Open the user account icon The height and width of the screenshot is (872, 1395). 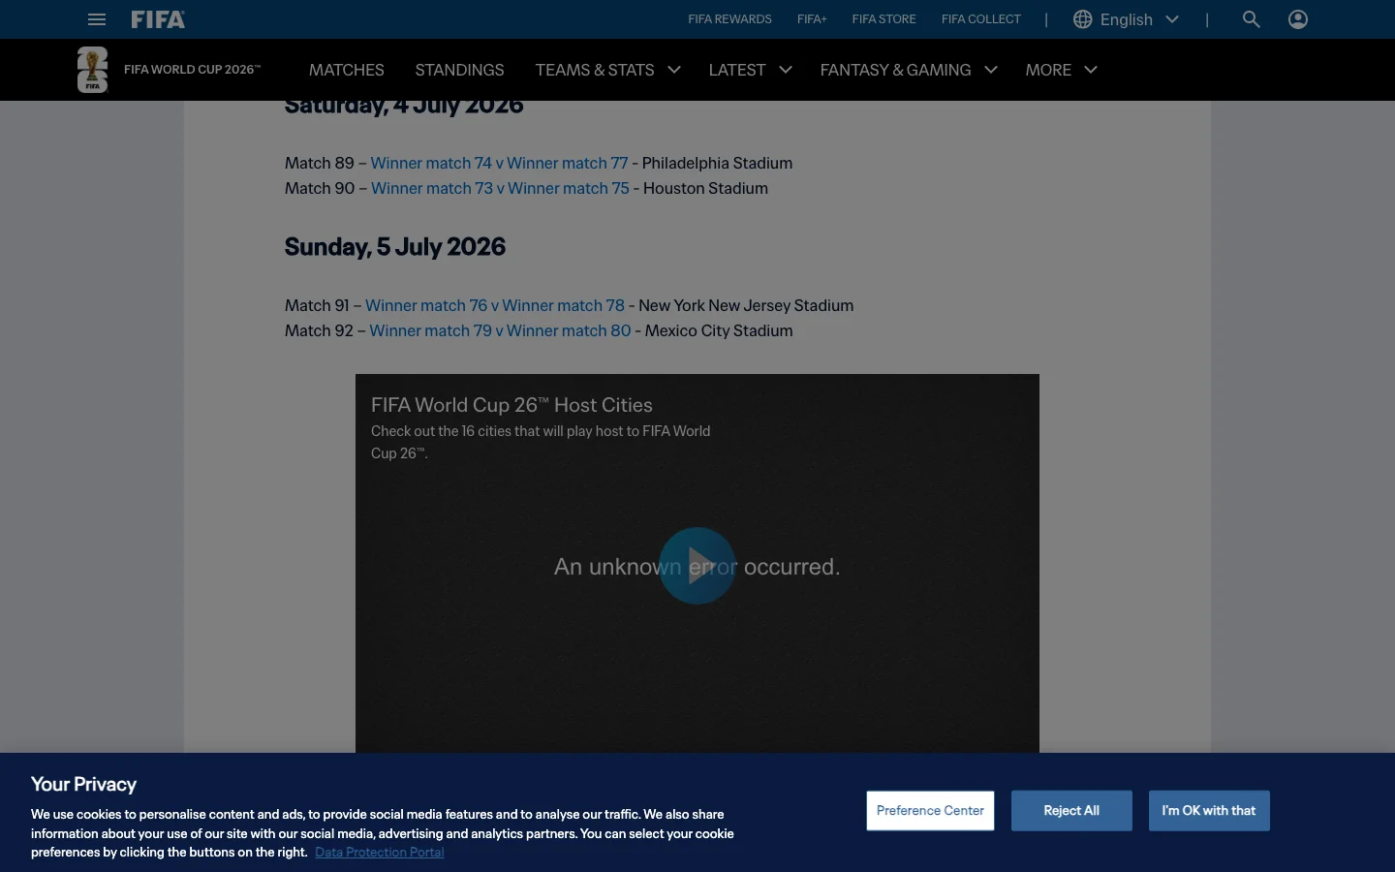1298,19
